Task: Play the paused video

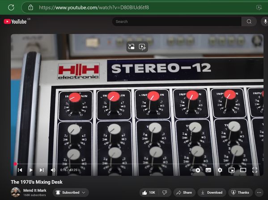Action: click(31, 170)
